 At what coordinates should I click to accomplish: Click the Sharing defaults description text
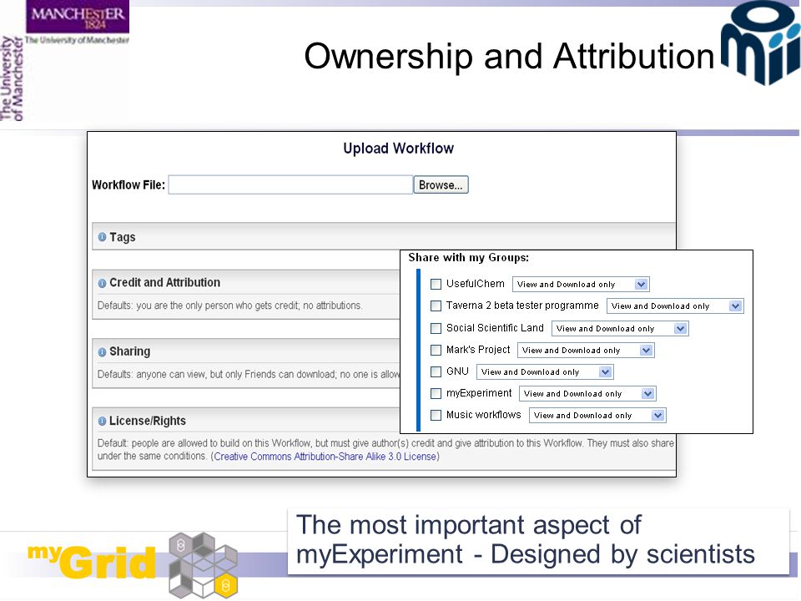tap(249, 375)
